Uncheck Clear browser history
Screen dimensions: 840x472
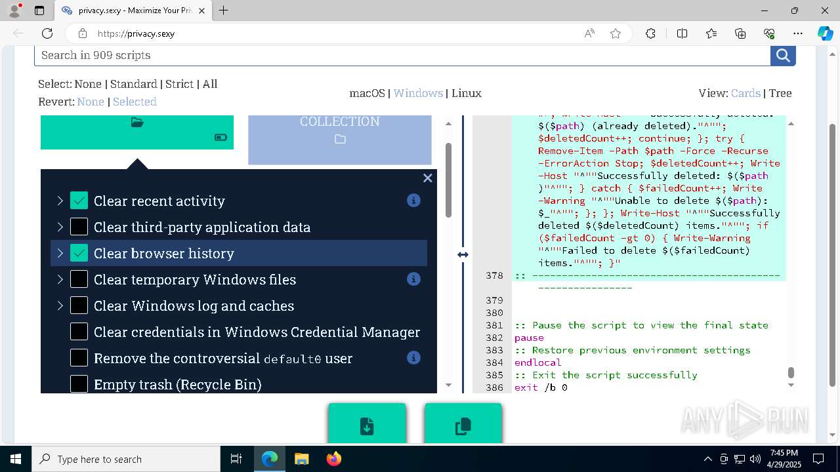point(79,253)
